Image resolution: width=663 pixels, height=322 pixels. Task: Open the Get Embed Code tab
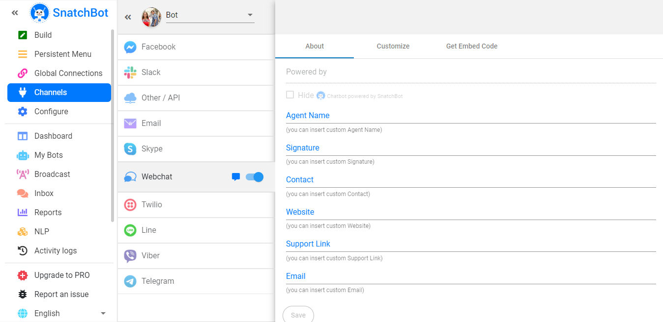coord(471,46)
